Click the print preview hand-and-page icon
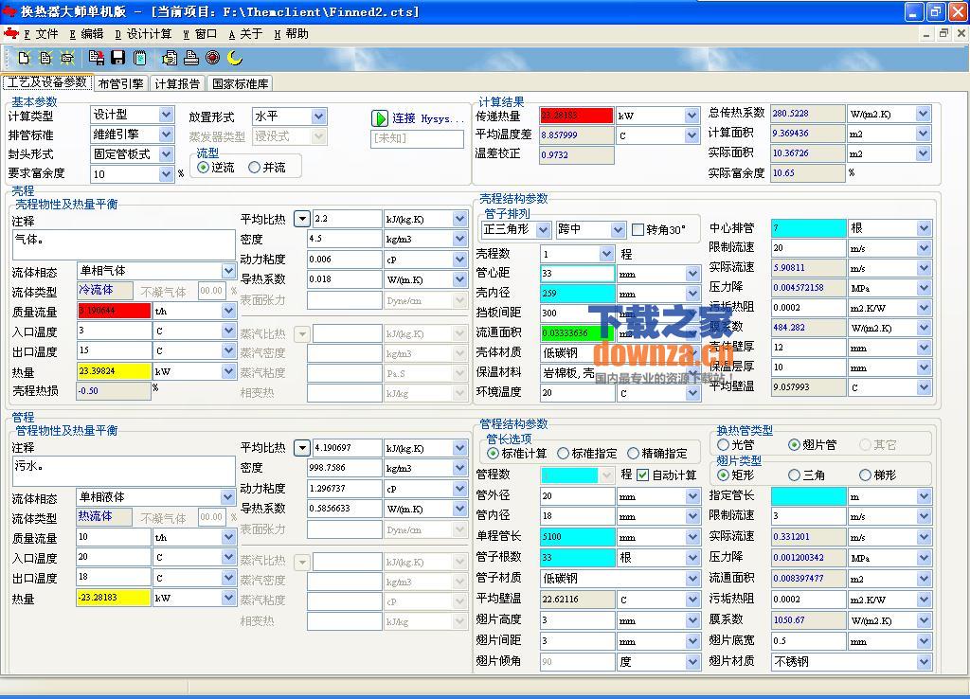 click(x=170, y=58)
